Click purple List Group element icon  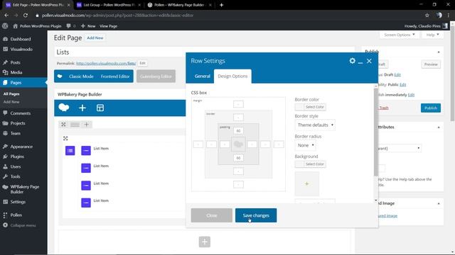[70, 151]
